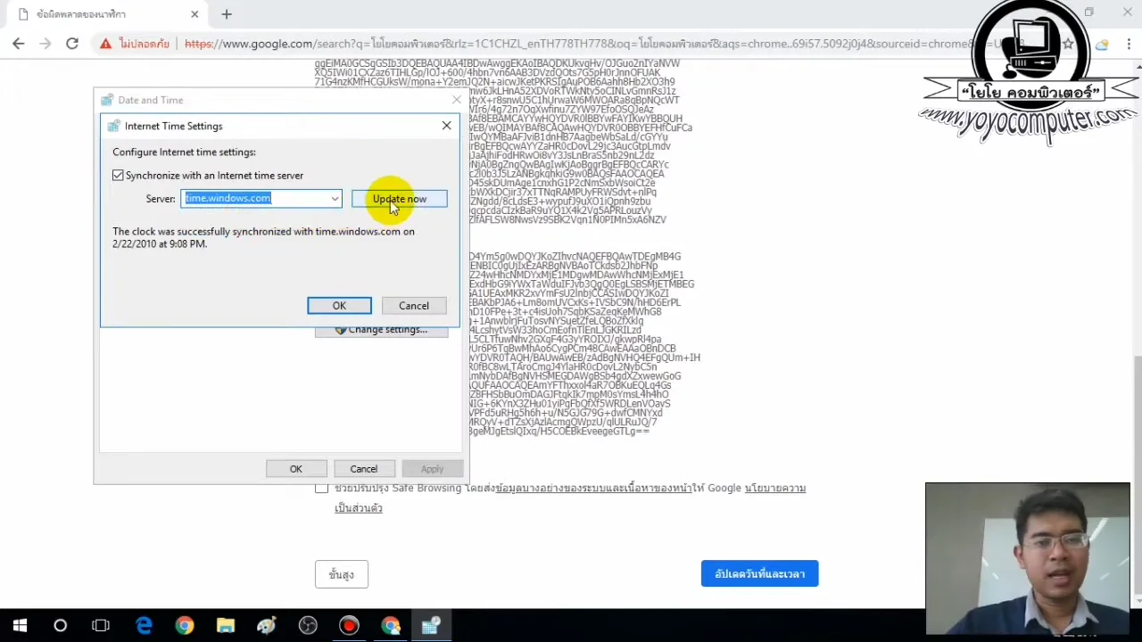Check the Safe Browsing improvement checkbox

click(321, 489)
